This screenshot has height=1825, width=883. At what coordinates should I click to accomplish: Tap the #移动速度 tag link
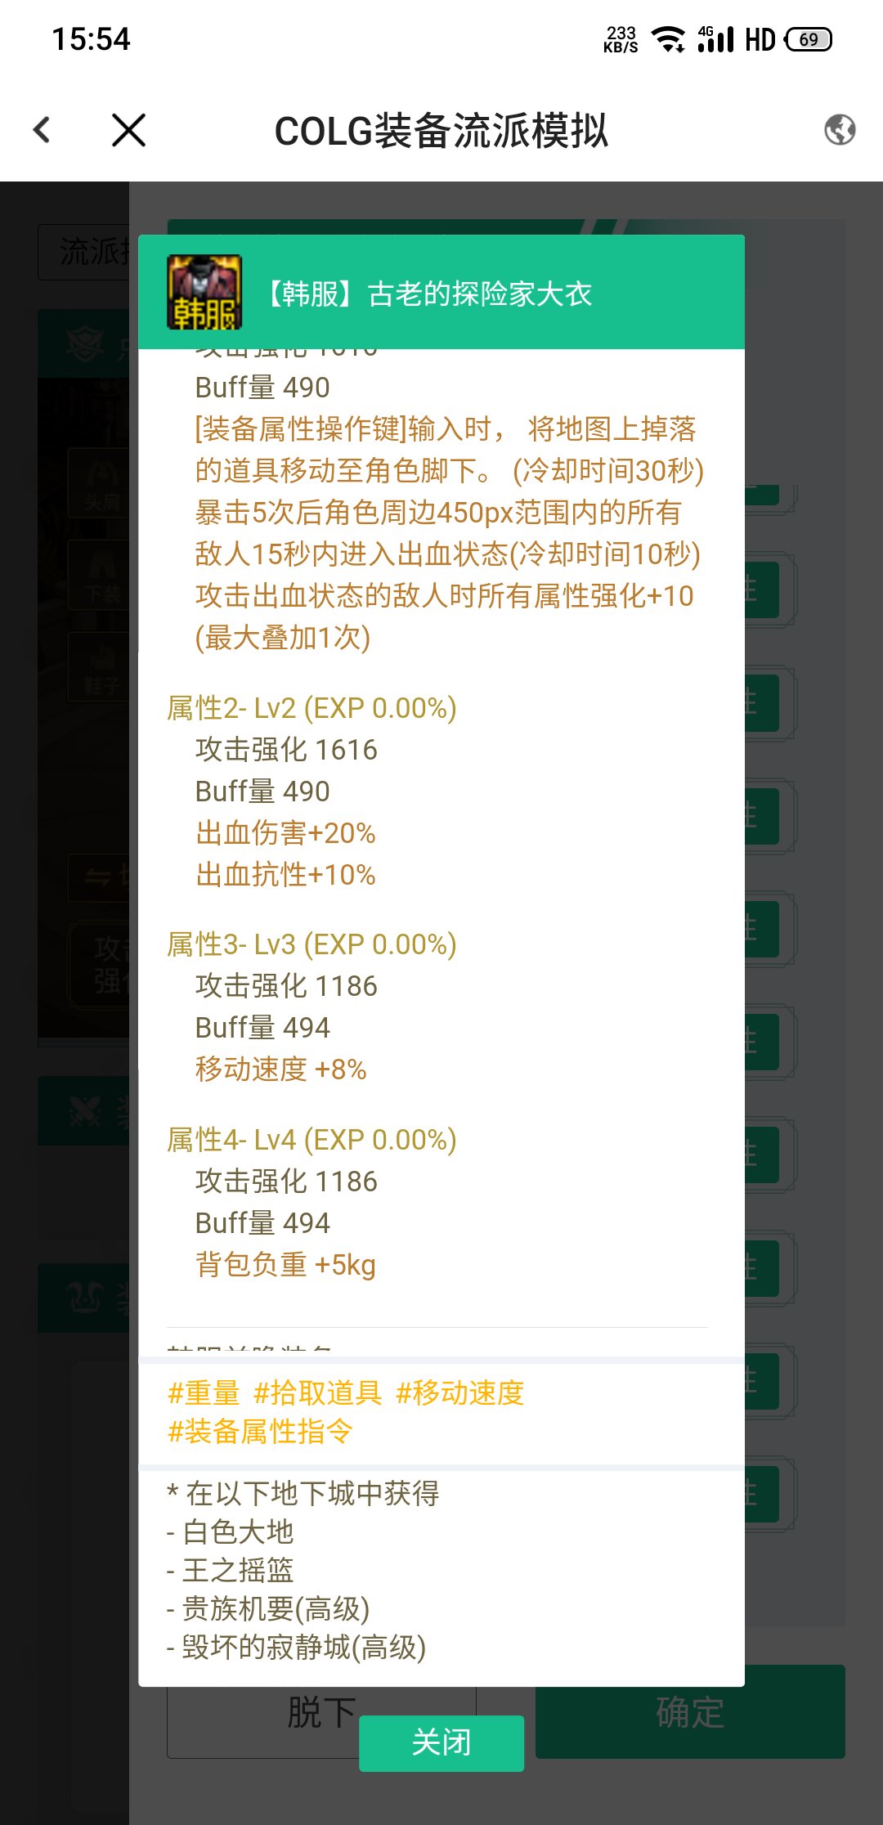tap(459, 1393)
